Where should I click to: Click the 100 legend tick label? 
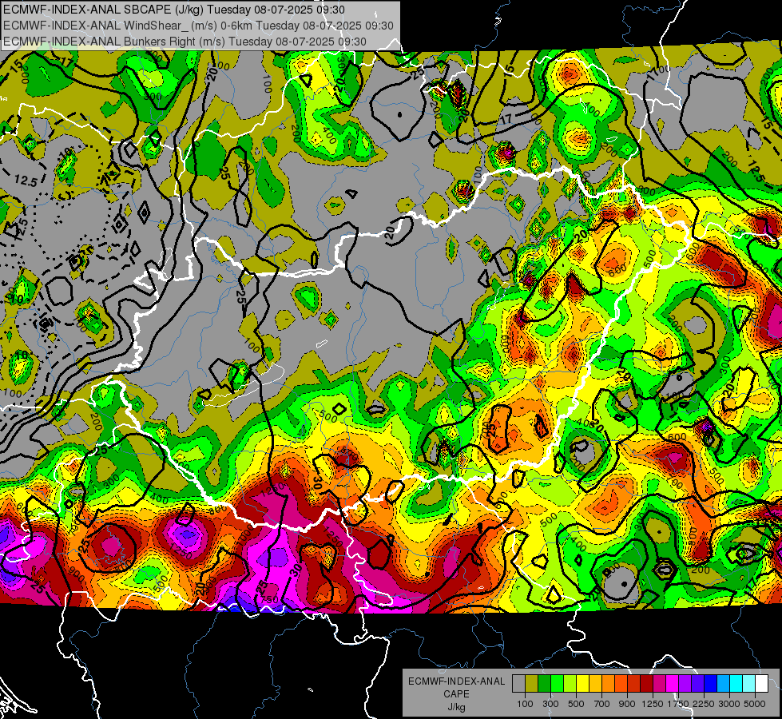(x=525, y=704)
